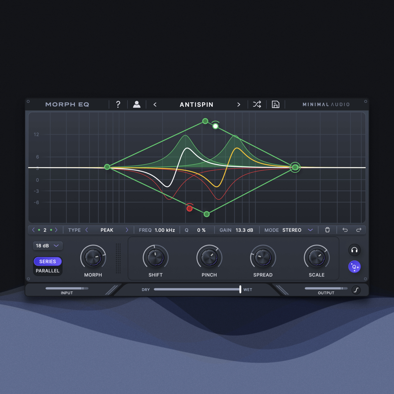
Task: Click the green left diamond vertex node
Action: pos(107,167)
